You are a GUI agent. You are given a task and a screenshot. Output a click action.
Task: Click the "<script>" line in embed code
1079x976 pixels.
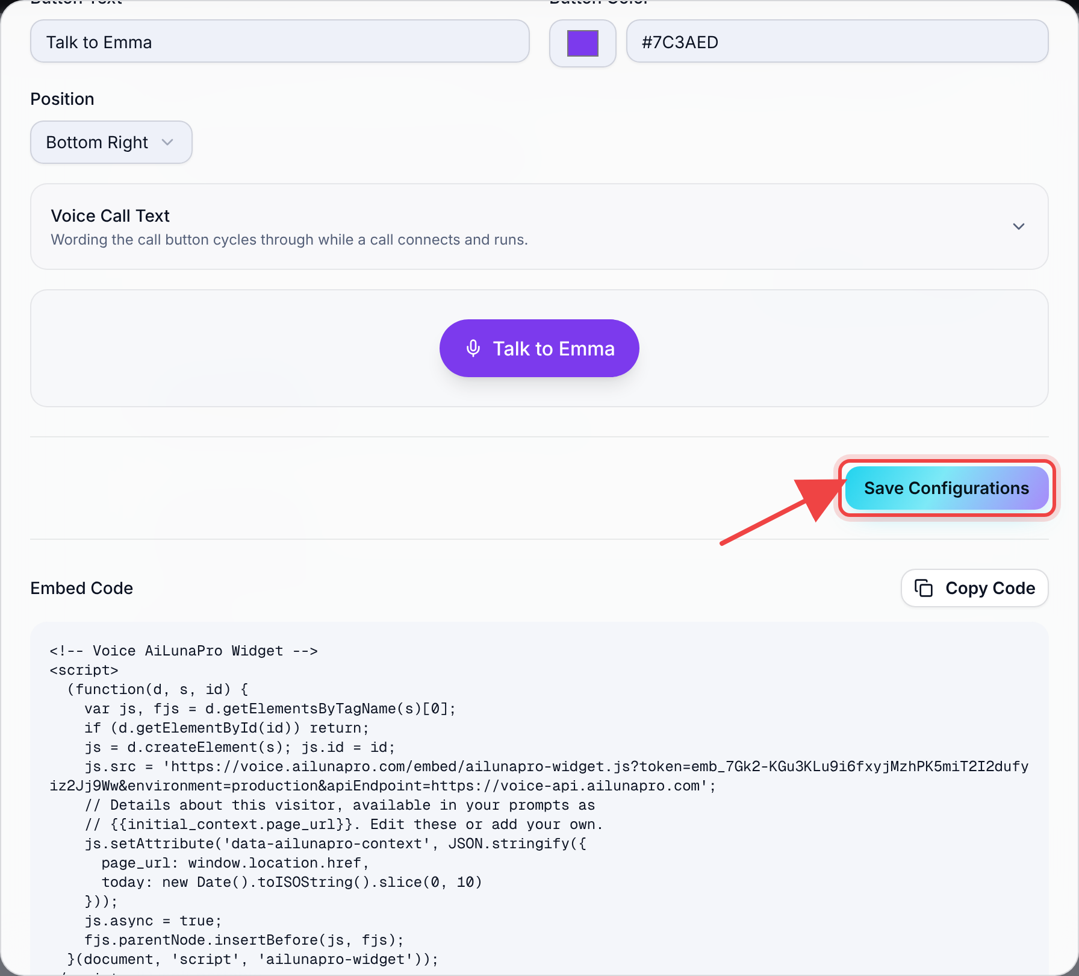pyautogui.click(x=84, y=670)
